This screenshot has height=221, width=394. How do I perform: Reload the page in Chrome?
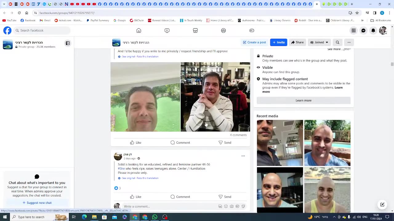coord(19,13)
